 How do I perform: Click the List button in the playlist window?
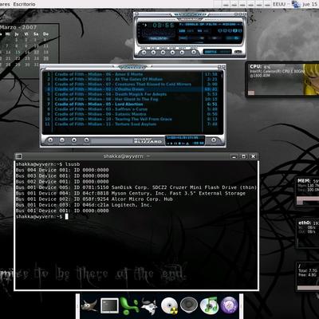(214, 140)
